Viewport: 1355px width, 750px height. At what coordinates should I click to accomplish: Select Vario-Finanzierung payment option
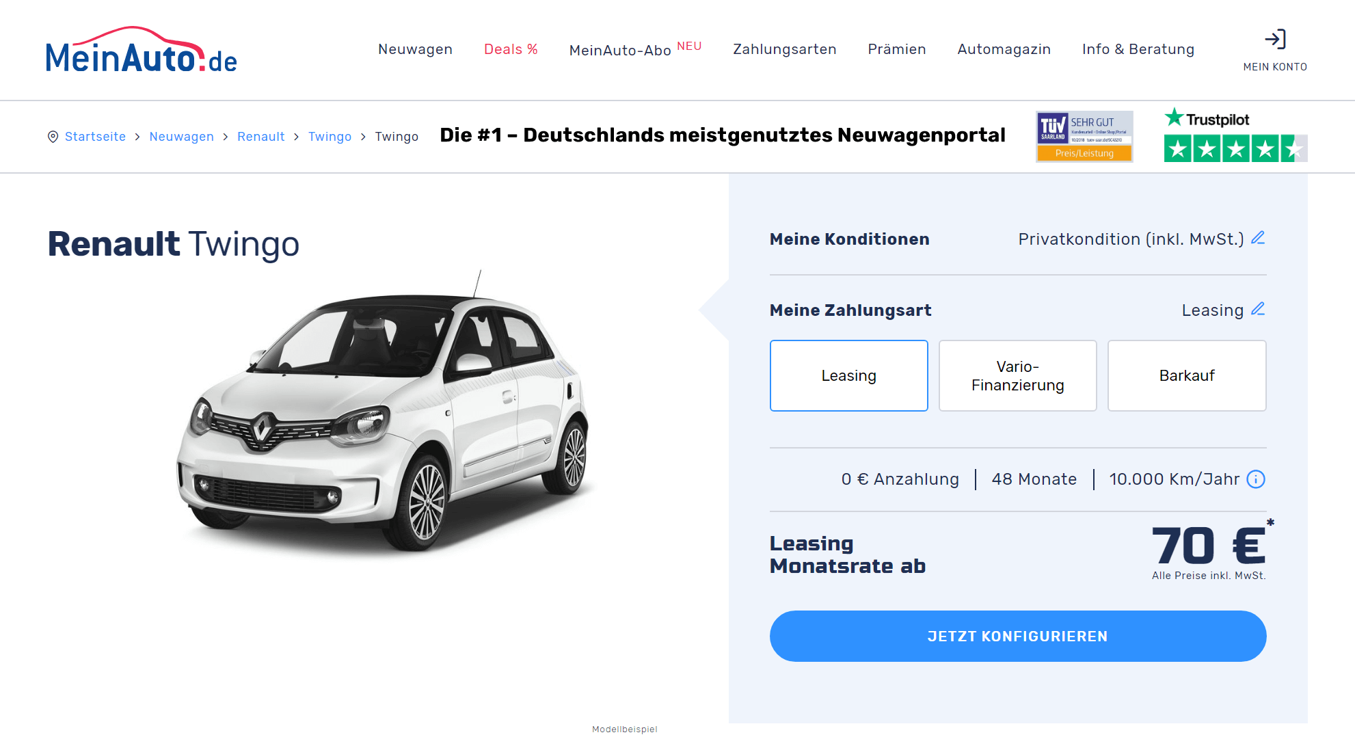1017,375
